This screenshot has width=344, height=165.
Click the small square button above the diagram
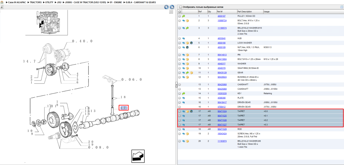[x=171, y=12]
